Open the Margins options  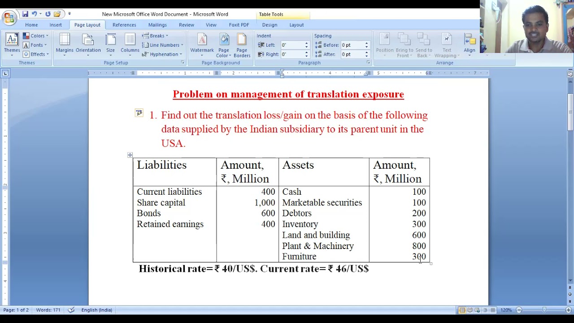coord(65,45)
